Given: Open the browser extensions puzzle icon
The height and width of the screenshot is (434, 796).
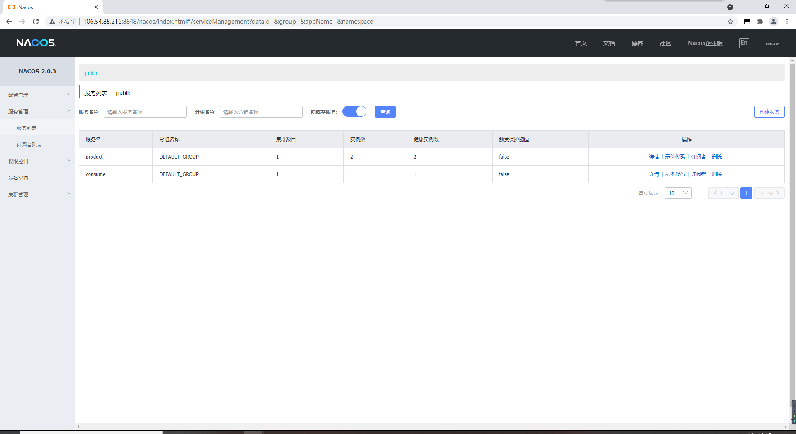Looking at the screenshot, I should tap(760, 22).
